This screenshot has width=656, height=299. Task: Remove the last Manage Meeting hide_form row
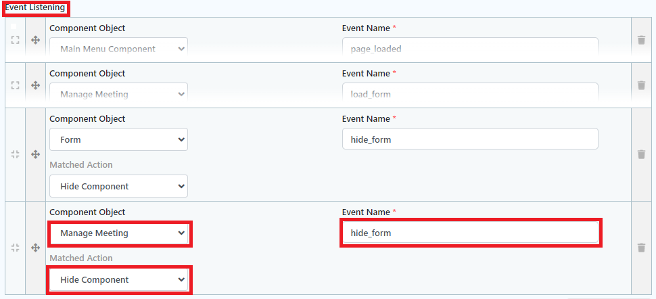pos(641,248)
